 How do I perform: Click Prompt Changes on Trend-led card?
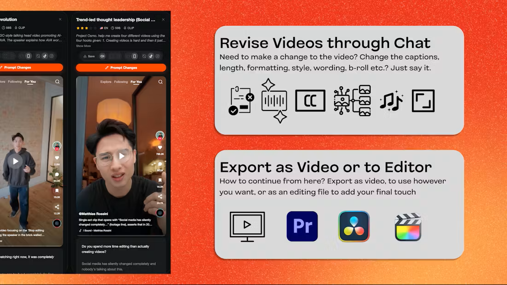[121, 68]
